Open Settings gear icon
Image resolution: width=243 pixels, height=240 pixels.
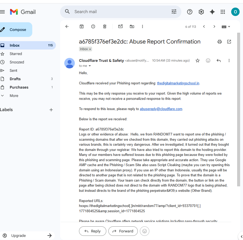point(201,12)
